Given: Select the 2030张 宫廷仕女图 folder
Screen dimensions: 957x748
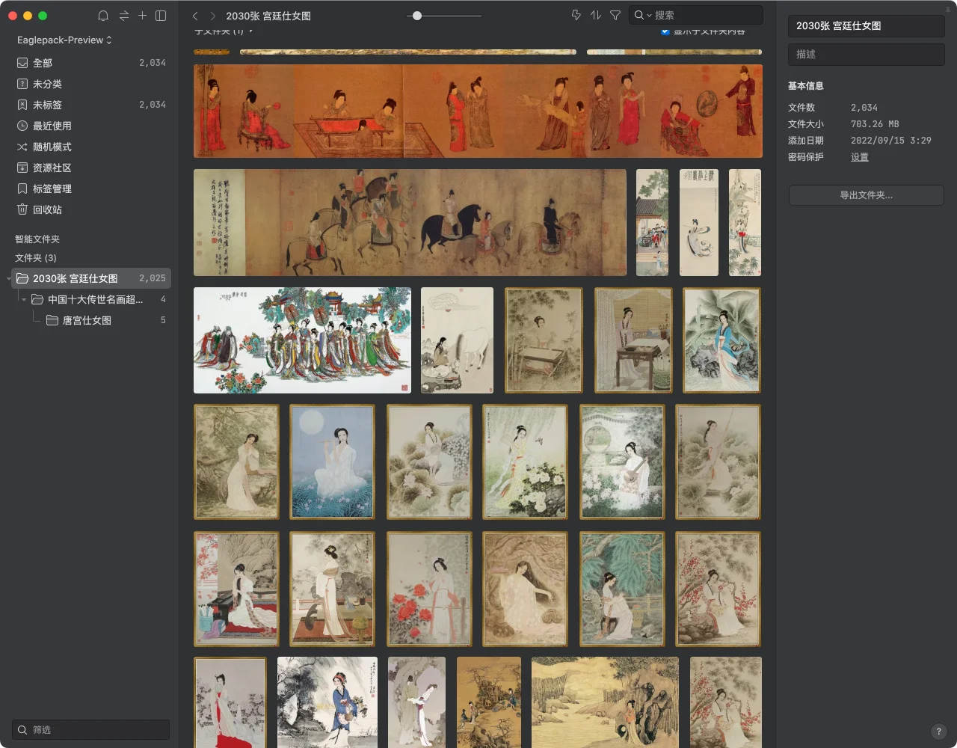Looking at the screenshot, I should (91, 278).
